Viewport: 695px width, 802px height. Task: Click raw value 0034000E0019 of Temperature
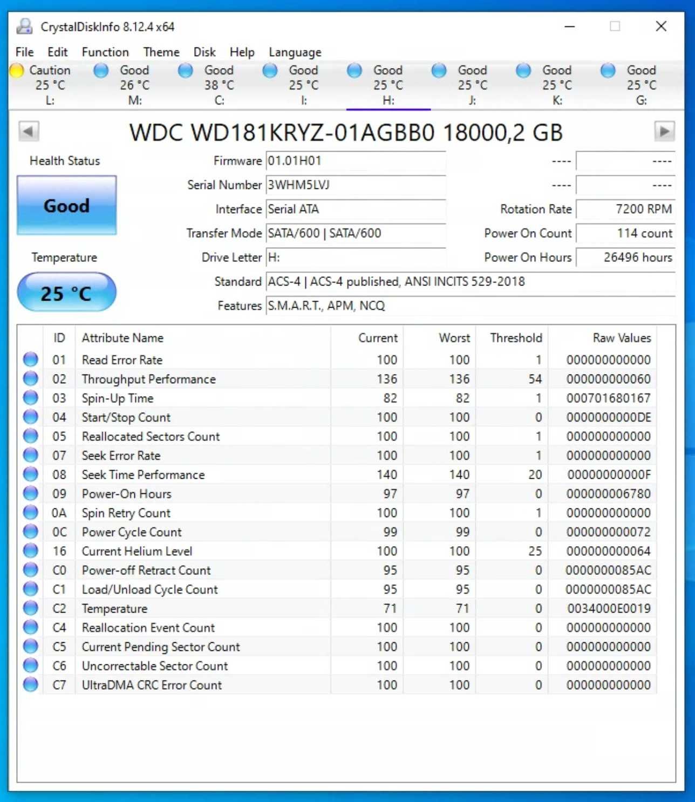(x=609, y=609)
